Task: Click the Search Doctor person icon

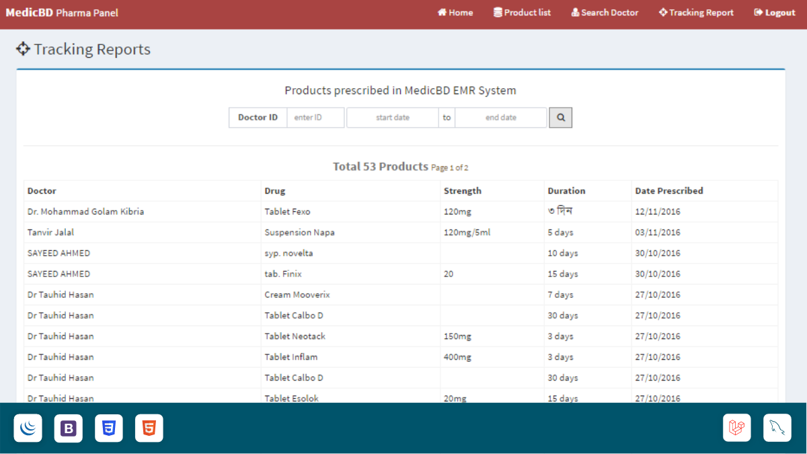Action: pyautogui.click(x=574, y=12)
